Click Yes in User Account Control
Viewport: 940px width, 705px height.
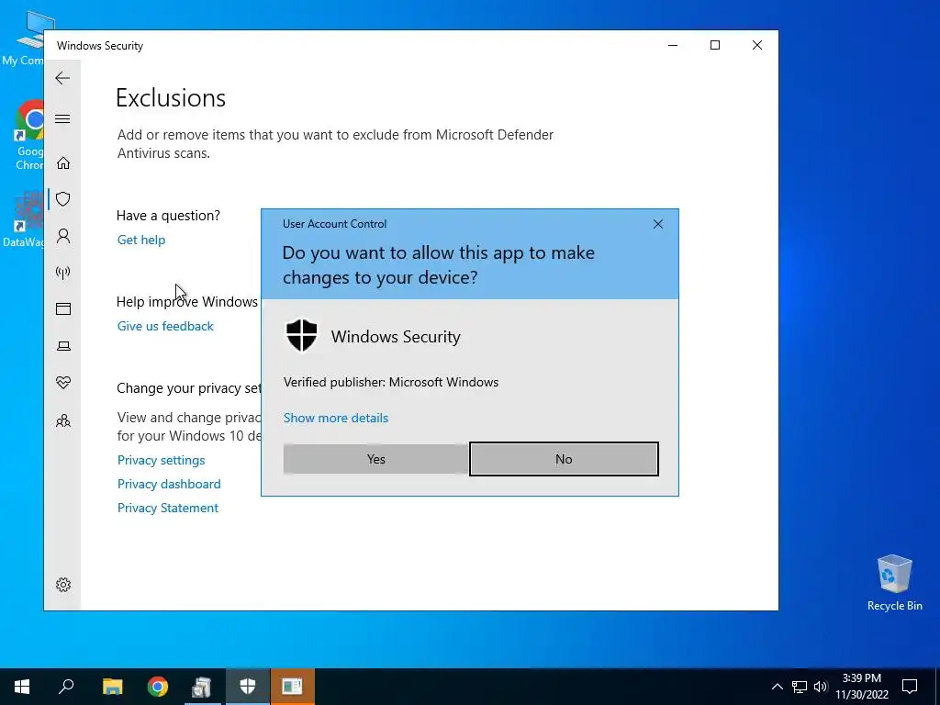(x=375, y=459)
